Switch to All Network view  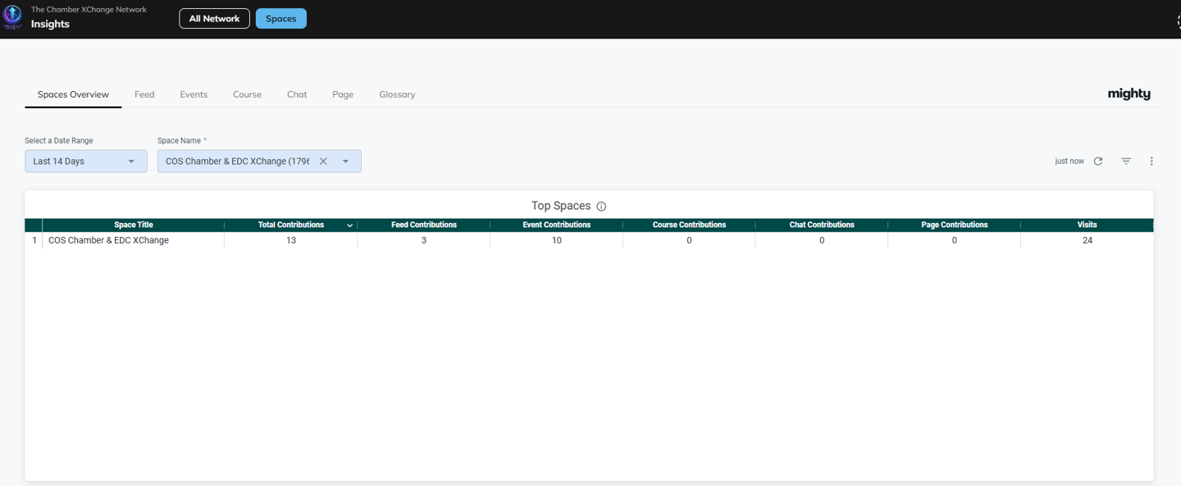point(214,19)
